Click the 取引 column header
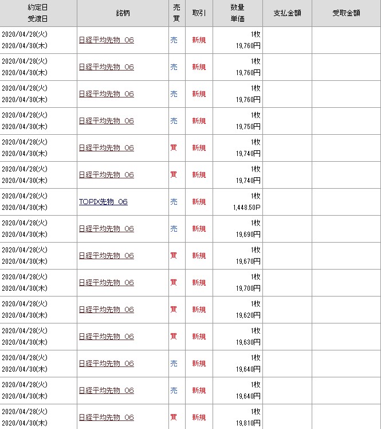Screen dimensions: 381x429 [199, 13]
